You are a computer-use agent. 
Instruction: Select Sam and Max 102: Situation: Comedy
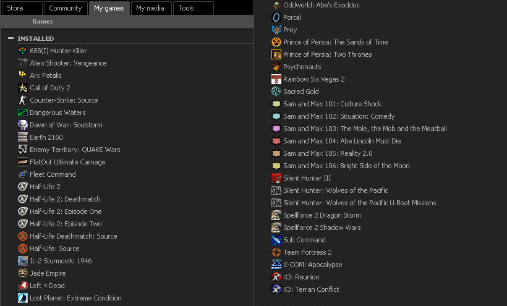coord(339,116)
